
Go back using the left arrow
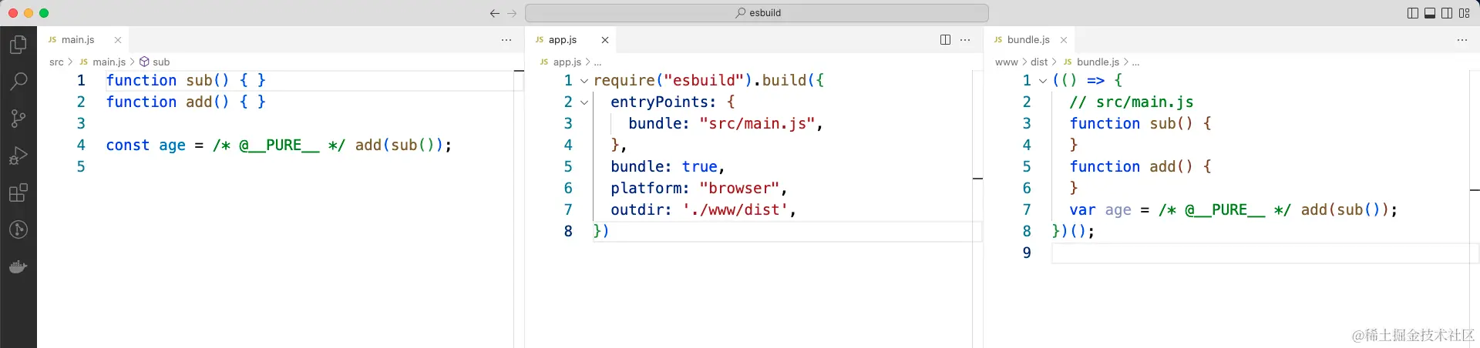coord(495,13)
